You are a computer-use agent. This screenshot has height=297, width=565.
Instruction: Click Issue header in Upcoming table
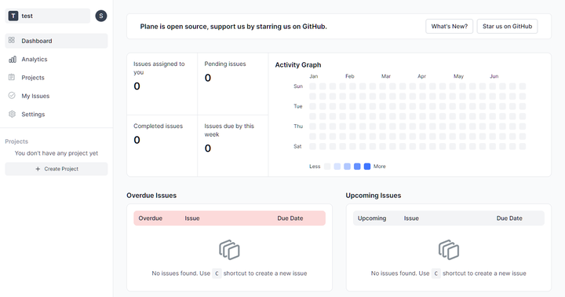pos(411,218)
